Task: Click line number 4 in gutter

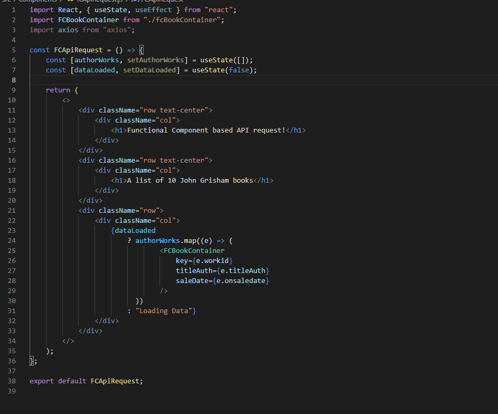Action: click(14, 40)
